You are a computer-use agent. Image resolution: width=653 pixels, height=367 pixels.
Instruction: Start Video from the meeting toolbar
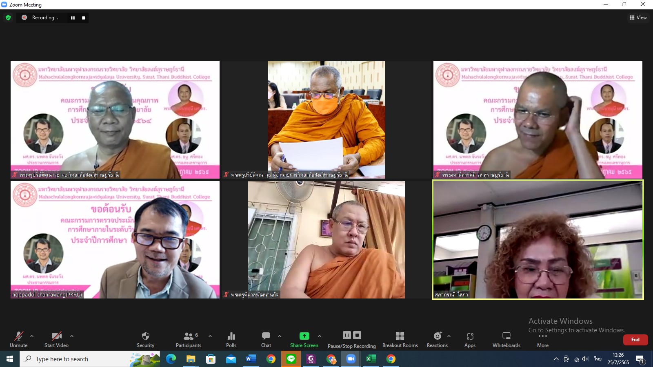coord(56,339)
